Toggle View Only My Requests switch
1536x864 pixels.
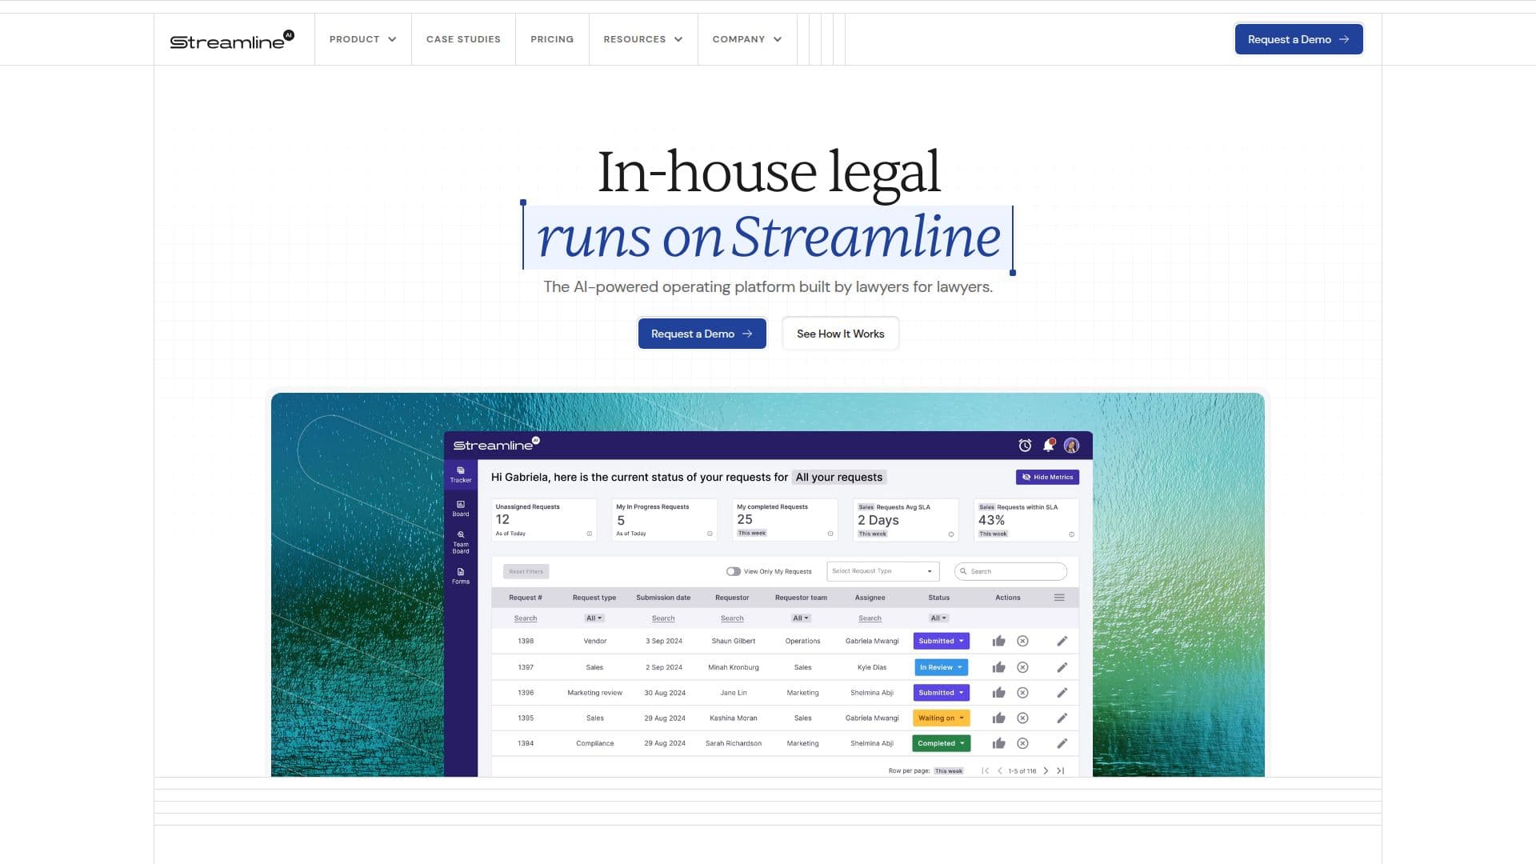pos(733,571)
